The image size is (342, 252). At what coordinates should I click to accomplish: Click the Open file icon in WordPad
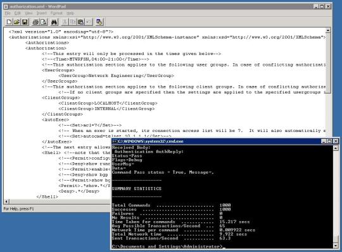coord(16,22)
